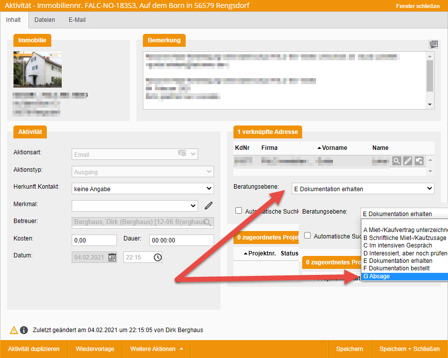Open the E-Mail tab

77,20
